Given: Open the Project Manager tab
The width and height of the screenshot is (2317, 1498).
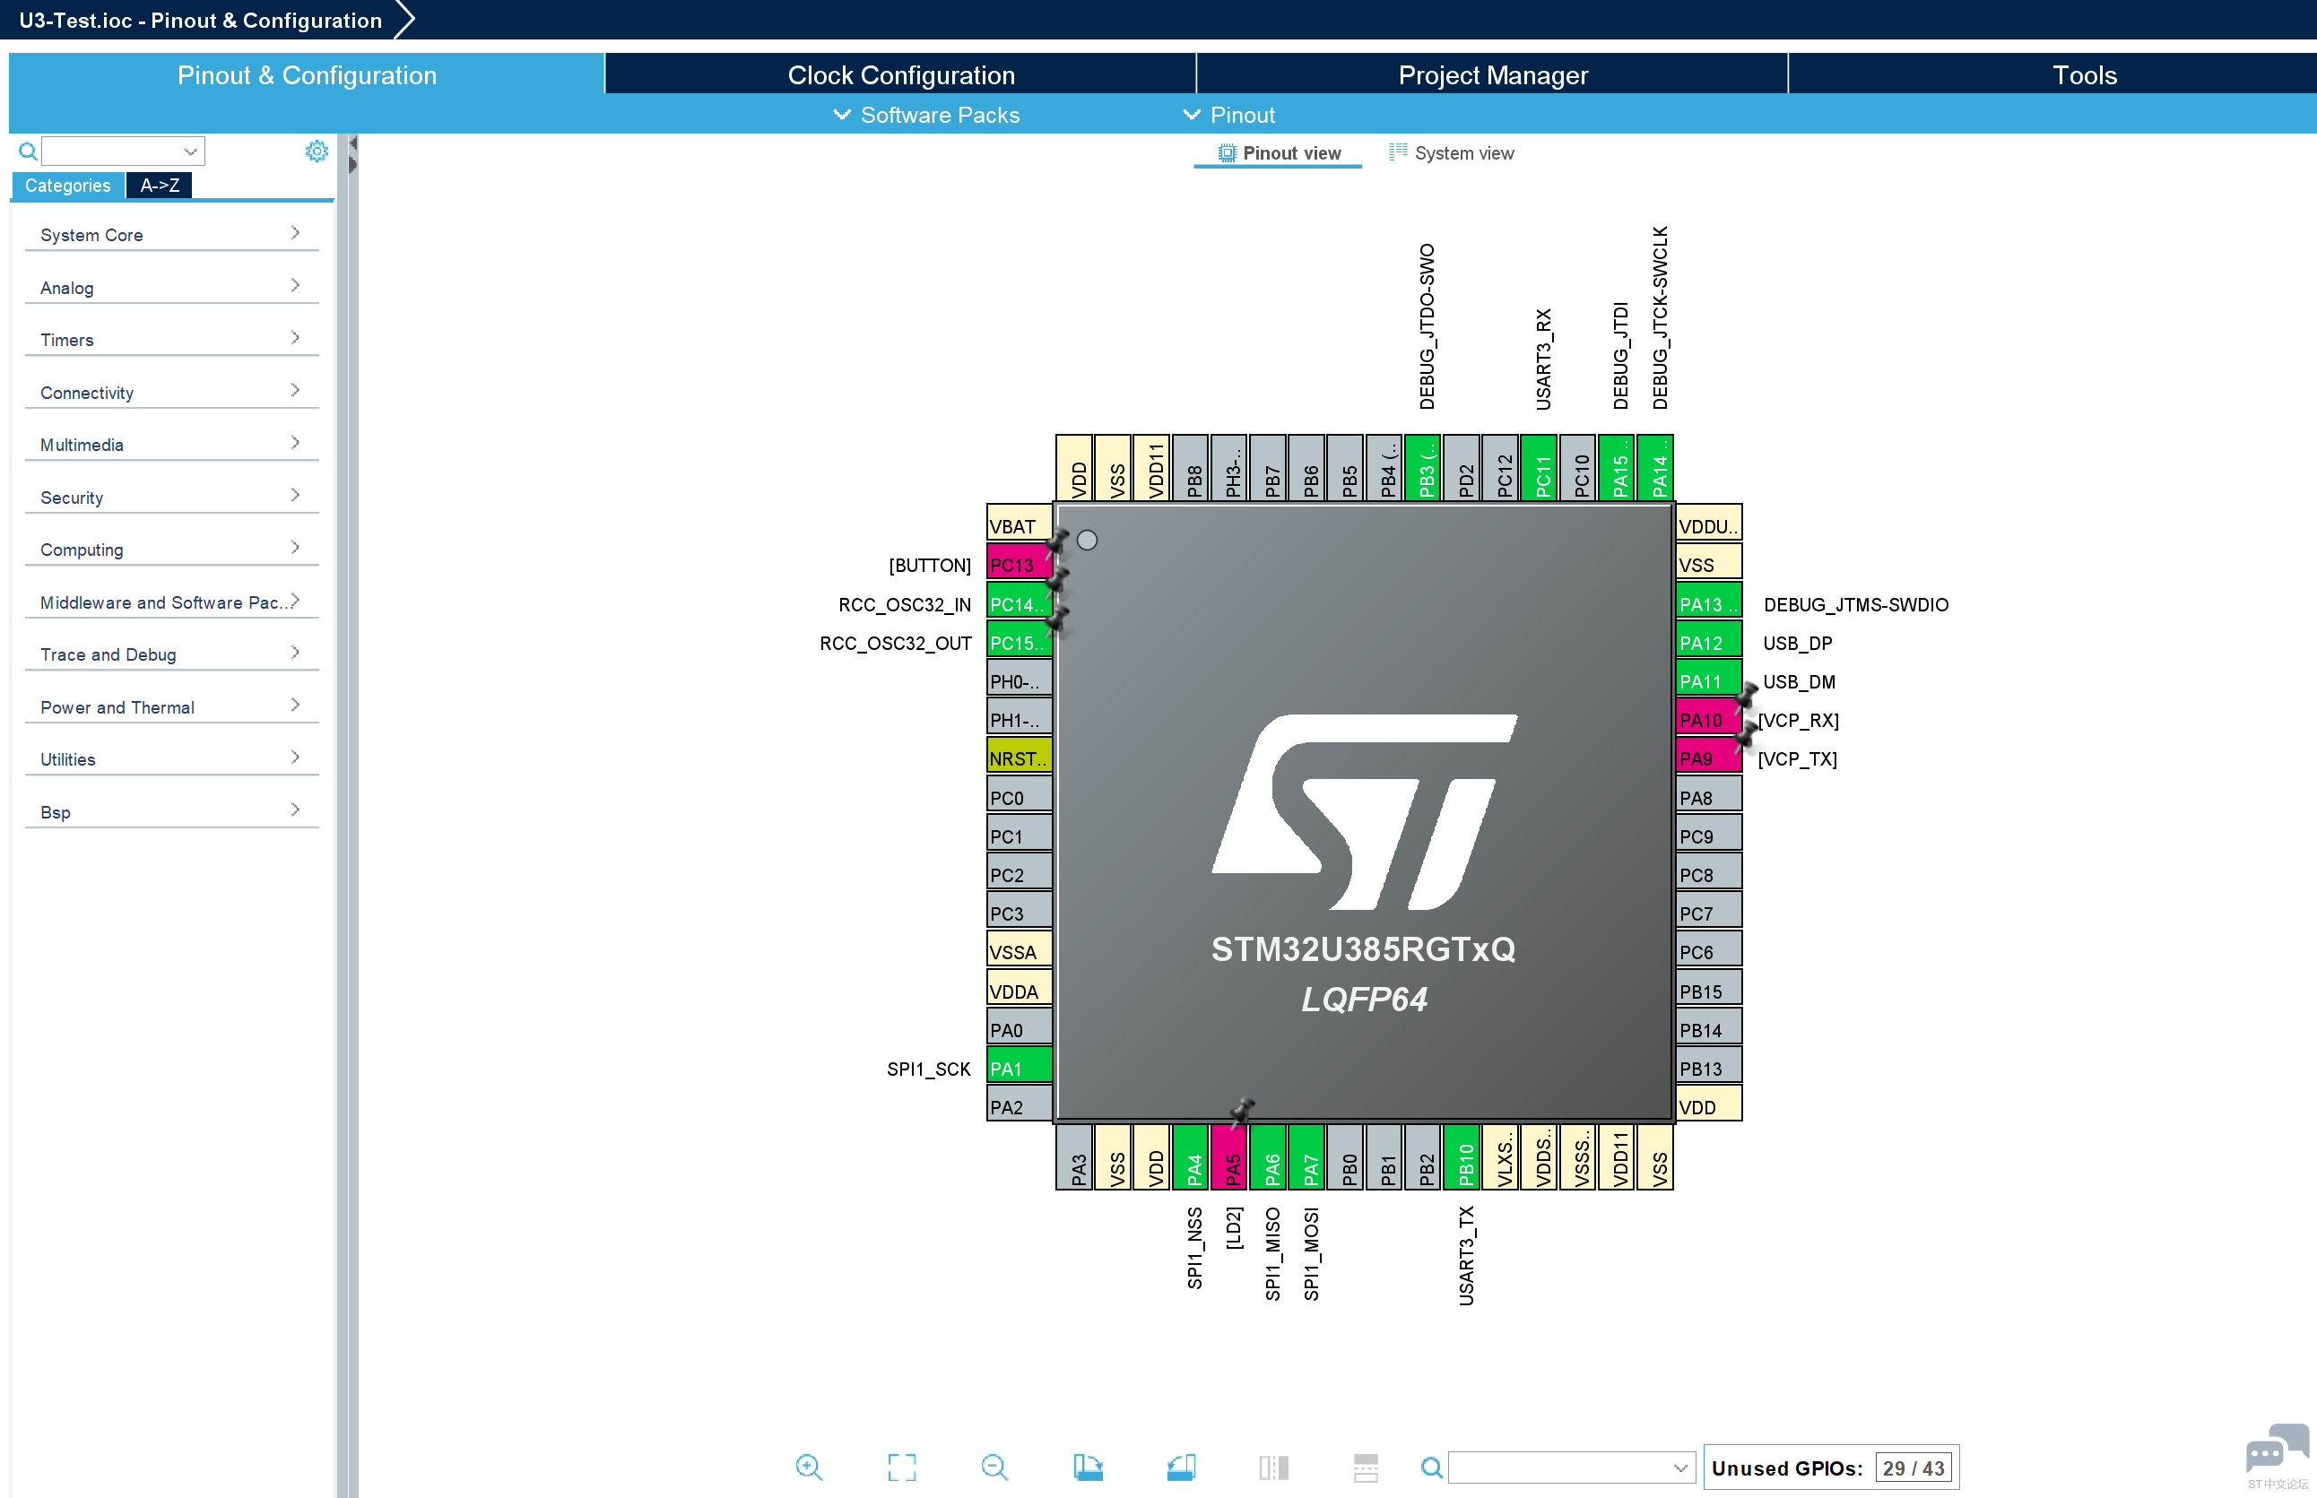Looking at the screenshot, I should (1492, 75).
